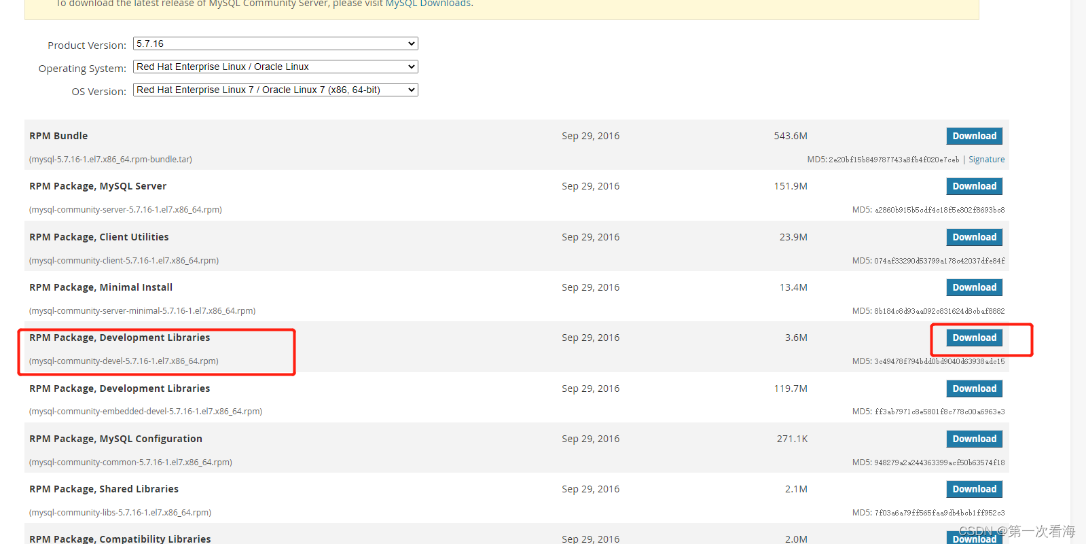Open the MySQL Downloads link
Viewport: 1086px width, 544px height.
pos(428,3)
